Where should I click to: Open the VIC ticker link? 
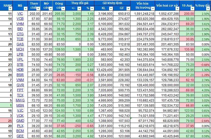point(20,14)
